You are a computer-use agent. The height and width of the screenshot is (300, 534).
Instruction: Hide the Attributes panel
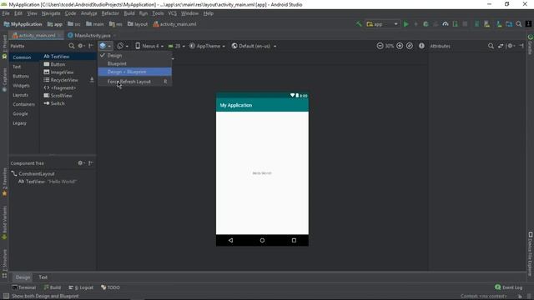(521, 46)
